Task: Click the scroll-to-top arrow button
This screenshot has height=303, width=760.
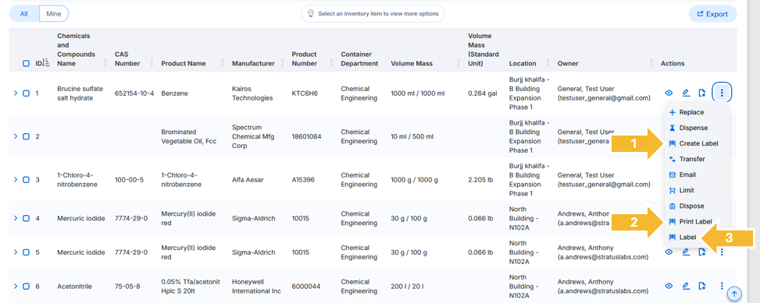Action: [735, 294]
